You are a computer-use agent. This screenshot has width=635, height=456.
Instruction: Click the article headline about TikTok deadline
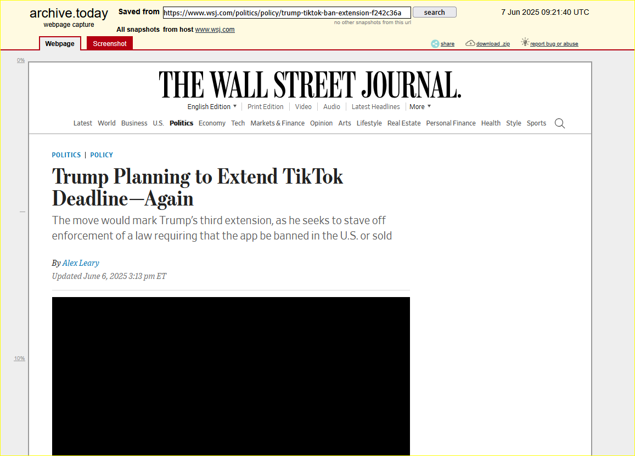point(197,187)
